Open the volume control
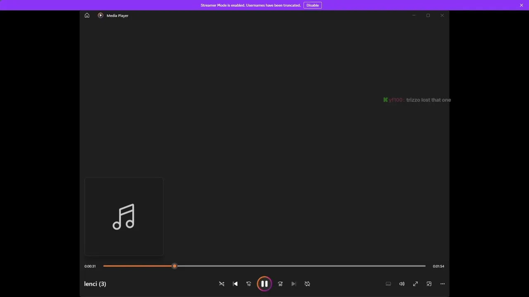 pyautogui.click(x=402, y=284)
